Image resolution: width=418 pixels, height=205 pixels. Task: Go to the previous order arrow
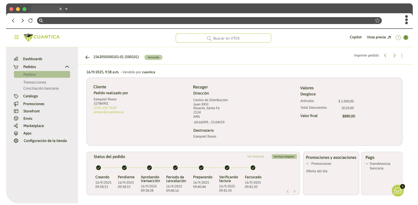[385, 56]
